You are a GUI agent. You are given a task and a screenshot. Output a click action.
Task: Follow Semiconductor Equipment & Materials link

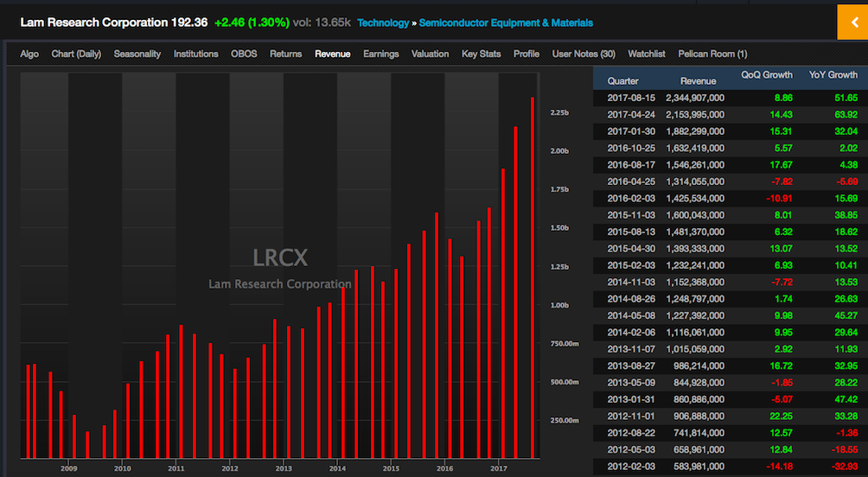click(506, 22)
